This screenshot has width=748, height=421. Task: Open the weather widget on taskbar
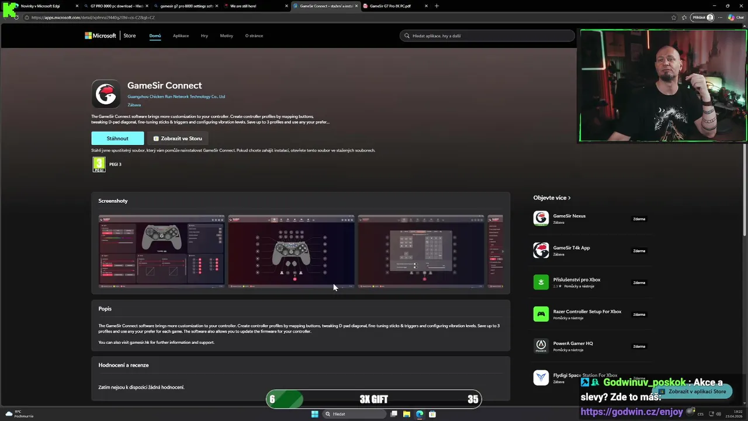point(19,414)
